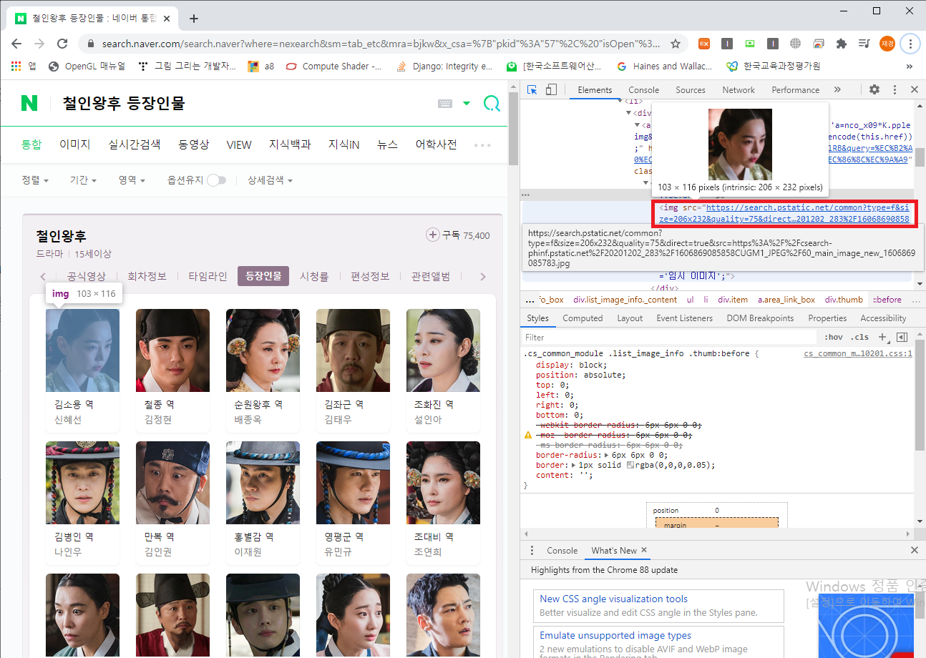The width and height of the screenshot is (926, 658).
Task: Select the 시청률 drama tab
Action: point(314,276)
